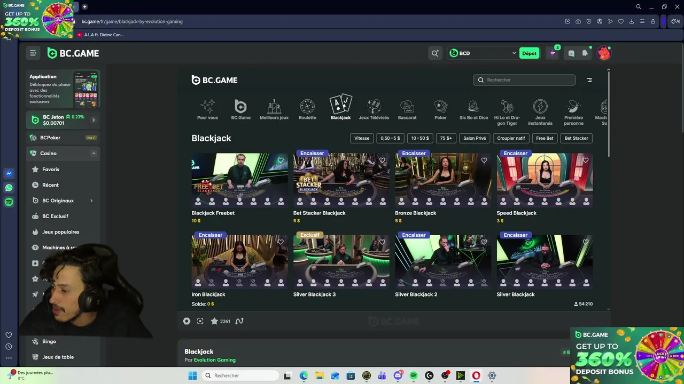Filter tables by 75 $+
Viewport: 684px width, 384px height.
[x=446, y=138]
